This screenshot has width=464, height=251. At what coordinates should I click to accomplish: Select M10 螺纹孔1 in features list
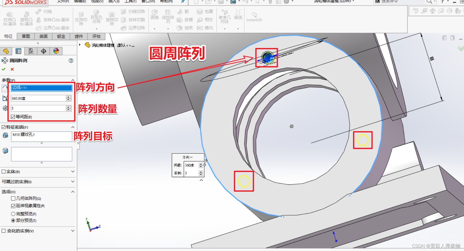tap(24, 135)
